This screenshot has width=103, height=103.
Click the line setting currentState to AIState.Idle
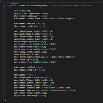(x=43, y=88)
